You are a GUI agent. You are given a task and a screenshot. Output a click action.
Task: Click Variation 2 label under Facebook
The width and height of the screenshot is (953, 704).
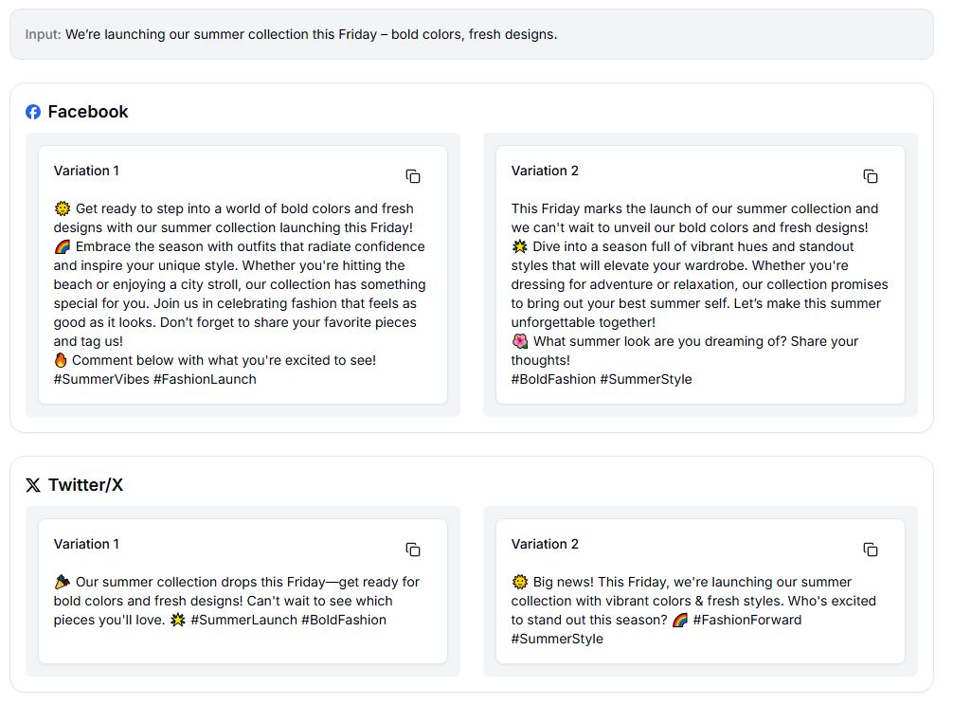pos(545,171)
